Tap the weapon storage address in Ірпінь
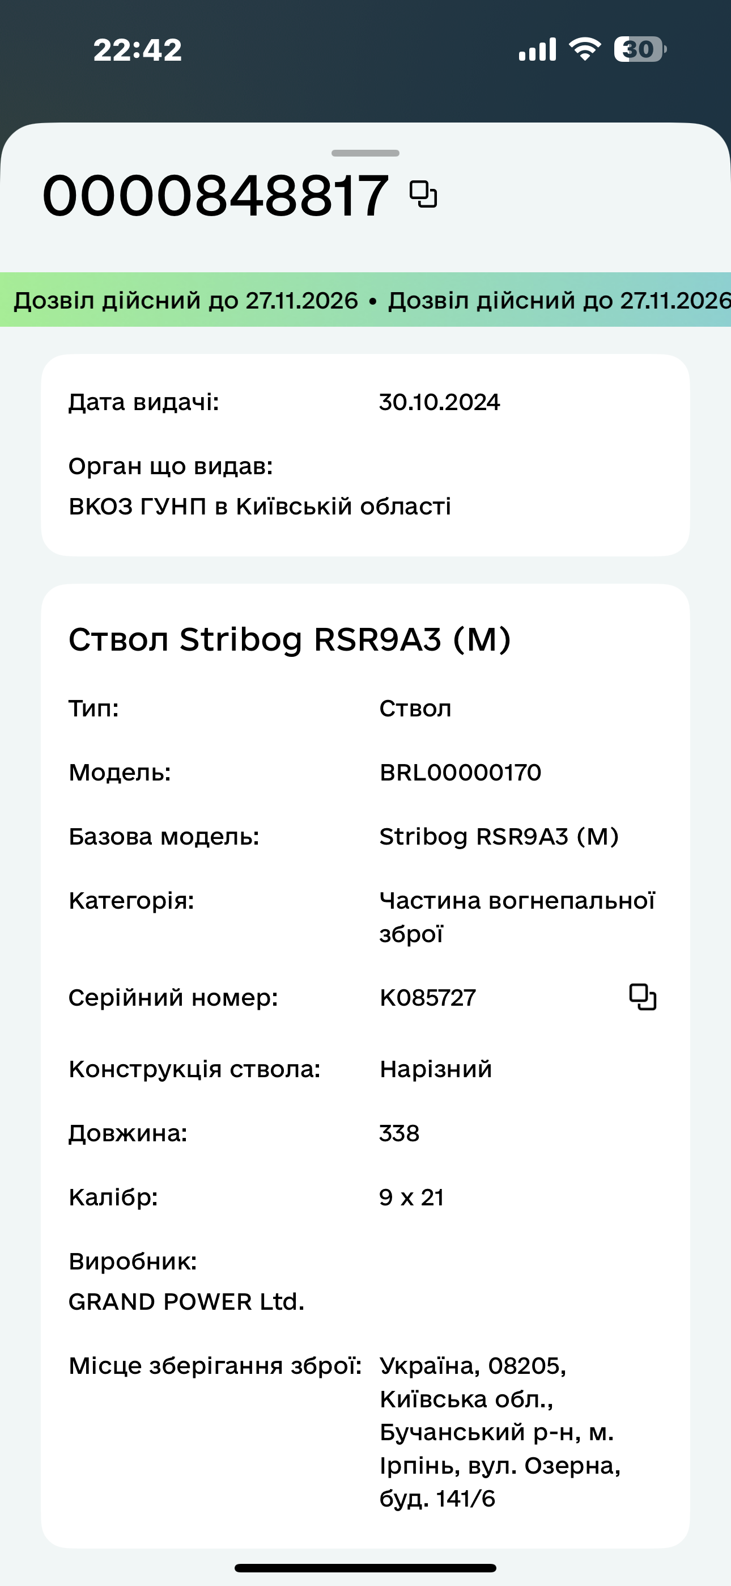 [500, 1432]
